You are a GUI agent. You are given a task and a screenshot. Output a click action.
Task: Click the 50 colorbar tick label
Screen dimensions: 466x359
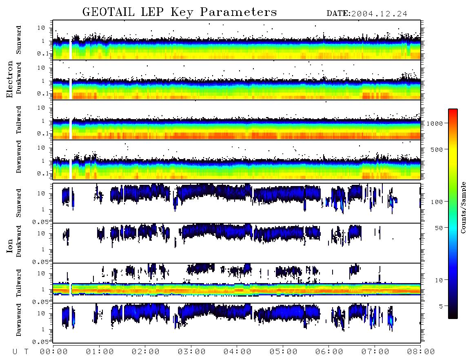(x=439, y=228)
